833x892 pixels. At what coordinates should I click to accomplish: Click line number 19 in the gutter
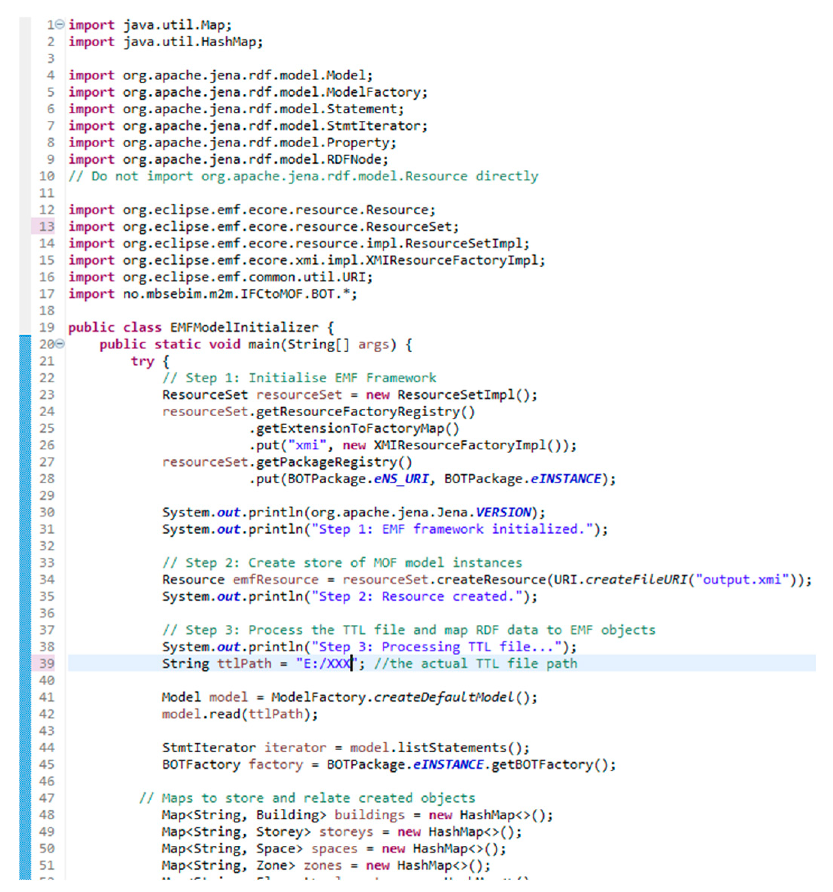[46, 327]
